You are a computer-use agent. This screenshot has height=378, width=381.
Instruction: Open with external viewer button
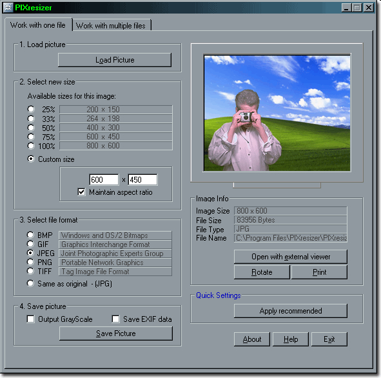[291, 257]
